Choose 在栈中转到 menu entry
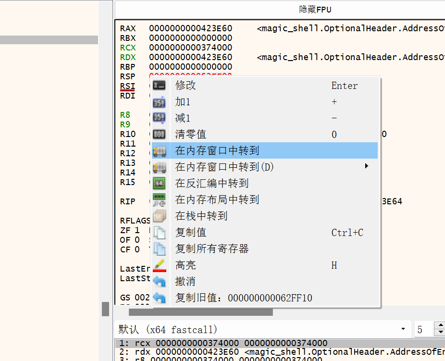Screen dimensions: 445x361 click(x=264, y=216)
